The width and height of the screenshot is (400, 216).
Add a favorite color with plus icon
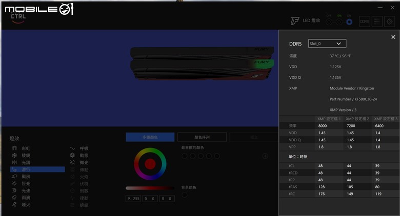pos(265,156)
